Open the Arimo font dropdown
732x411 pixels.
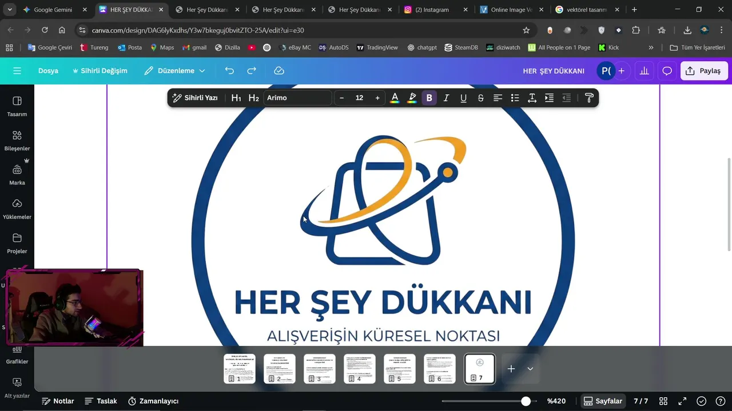coord(297,98)
